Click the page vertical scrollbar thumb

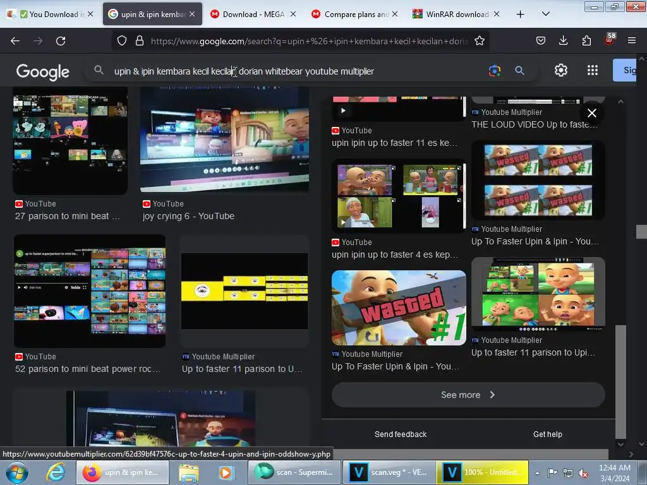(641, 232)
